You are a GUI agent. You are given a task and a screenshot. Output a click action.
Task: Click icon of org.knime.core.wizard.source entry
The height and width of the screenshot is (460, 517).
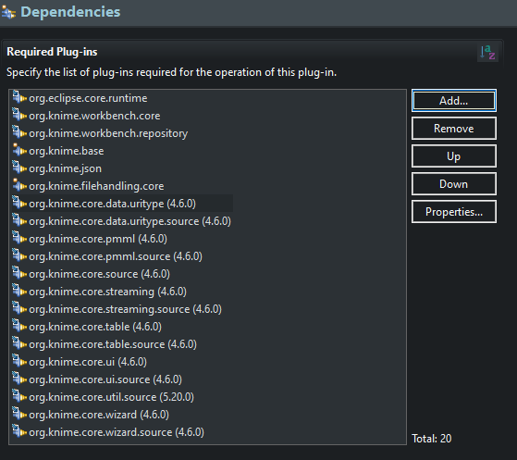point(19,431)
